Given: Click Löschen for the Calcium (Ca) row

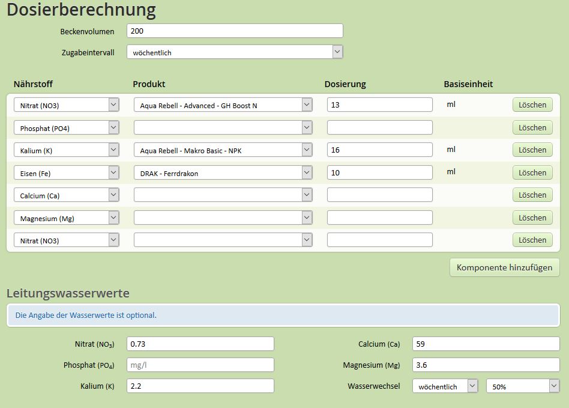Looking at the screenshot, I should click(532, 195).
